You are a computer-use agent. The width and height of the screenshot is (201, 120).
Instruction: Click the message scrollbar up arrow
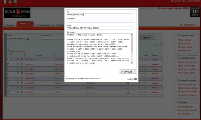pyautogui.click(x=132, y=35)
